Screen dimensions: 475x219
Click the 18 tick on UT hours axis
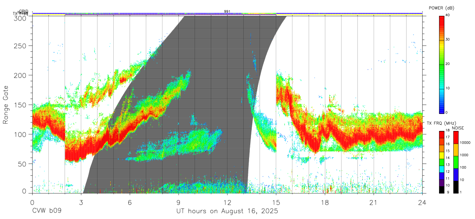pos(325,202)
